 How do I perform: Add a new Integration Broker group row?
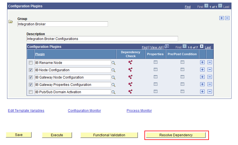point(222,18)
